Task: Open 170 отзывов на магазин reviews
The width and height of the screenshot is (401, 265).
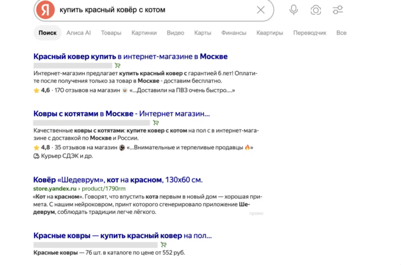Action: pos(87,90)
